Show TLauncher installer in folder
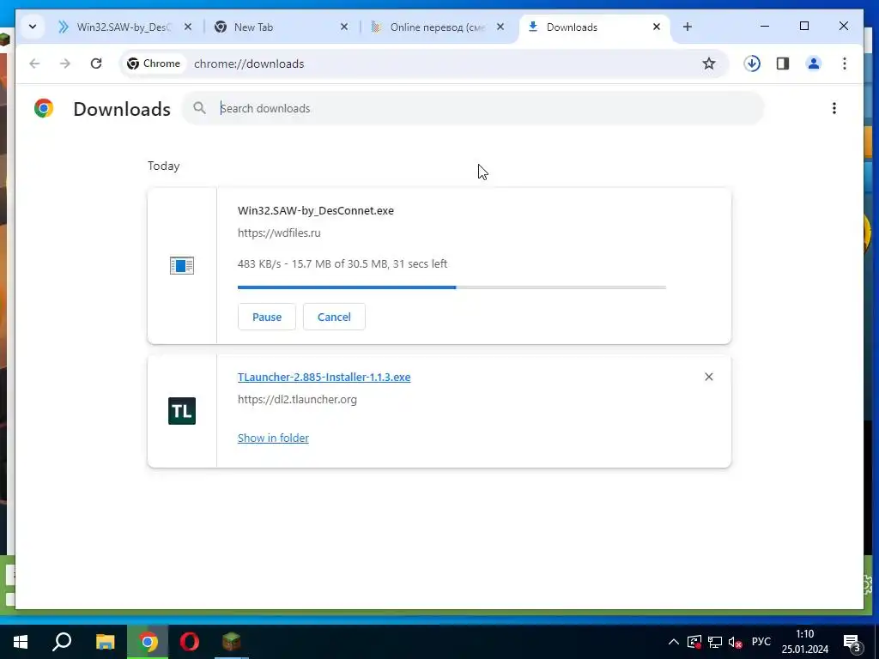Image resolution: width=879 pixels, height=659 pixels. coord(273,438)
